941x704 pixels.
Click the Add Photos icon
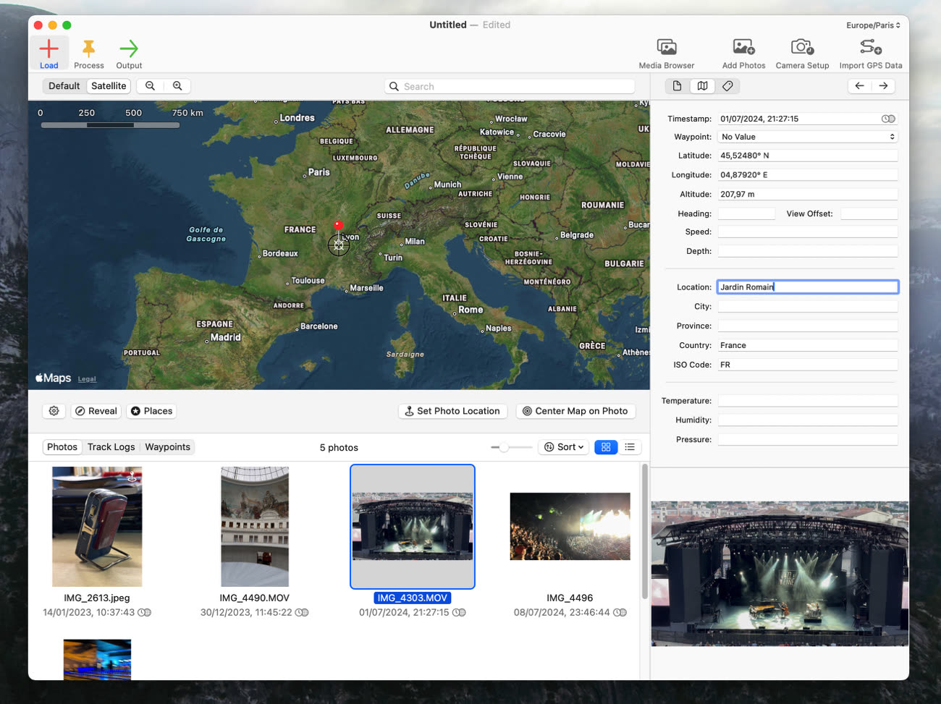pos(743,48)
